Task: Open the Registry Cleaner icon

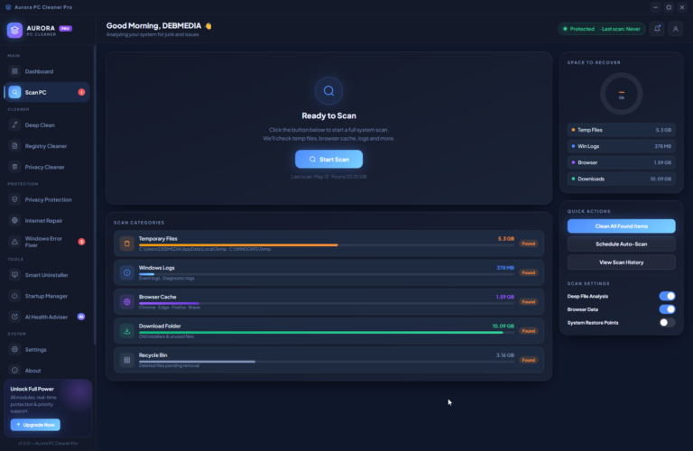Action: click(14, 146)
